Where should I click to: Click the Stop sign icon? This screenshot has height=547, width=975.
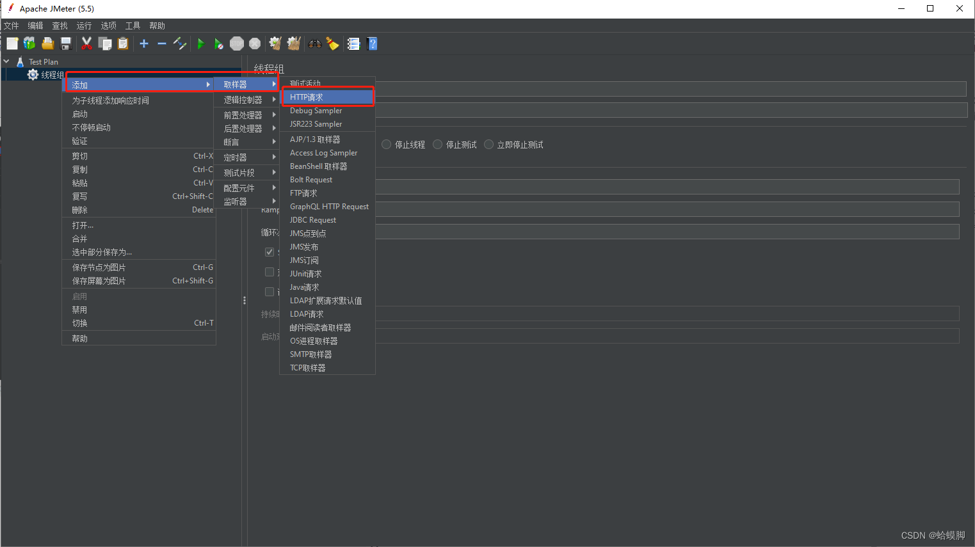(237, 44)
